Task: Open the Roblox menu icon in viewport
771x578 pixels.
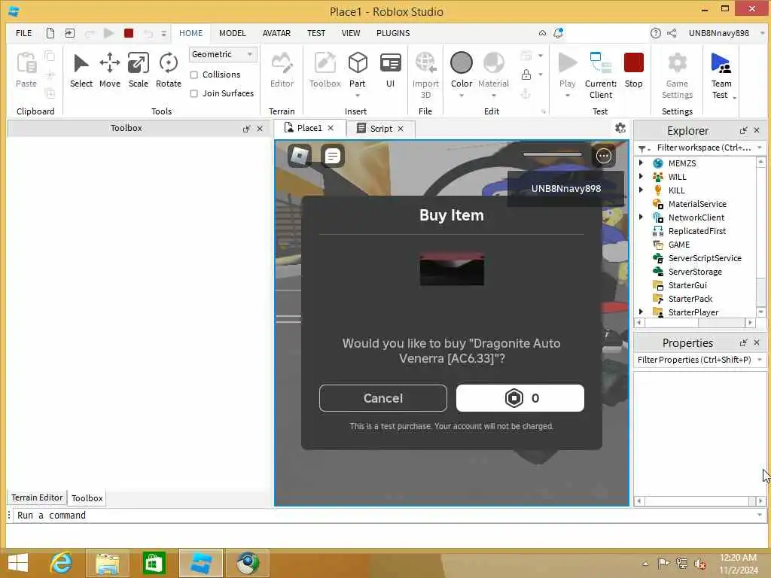Action: click(x=300, y=156)
